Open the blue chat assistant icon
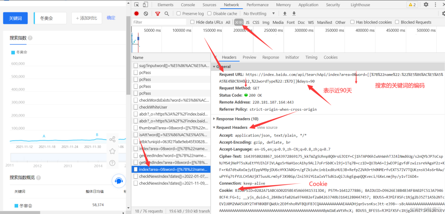The width and height of the screenshot is (445, 214). [x=119, y=181]
